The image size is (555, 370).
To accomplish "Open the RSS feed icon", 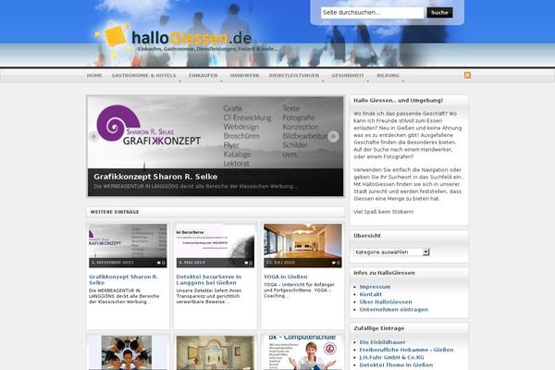I will 467,75.
